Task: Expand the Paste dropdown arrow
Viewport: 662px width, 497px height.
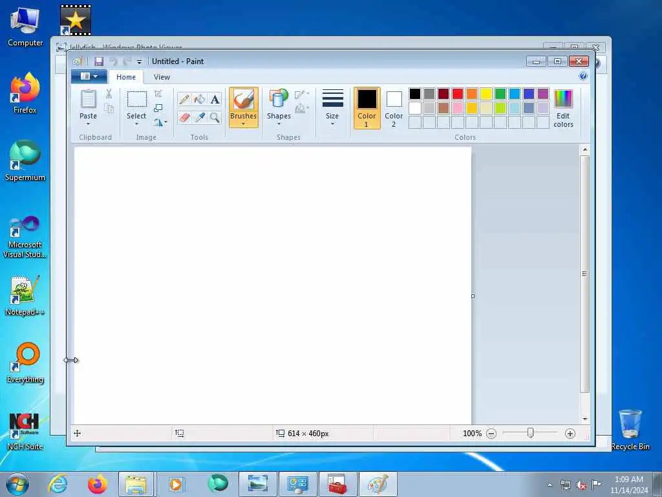Action: pos(88,124)
